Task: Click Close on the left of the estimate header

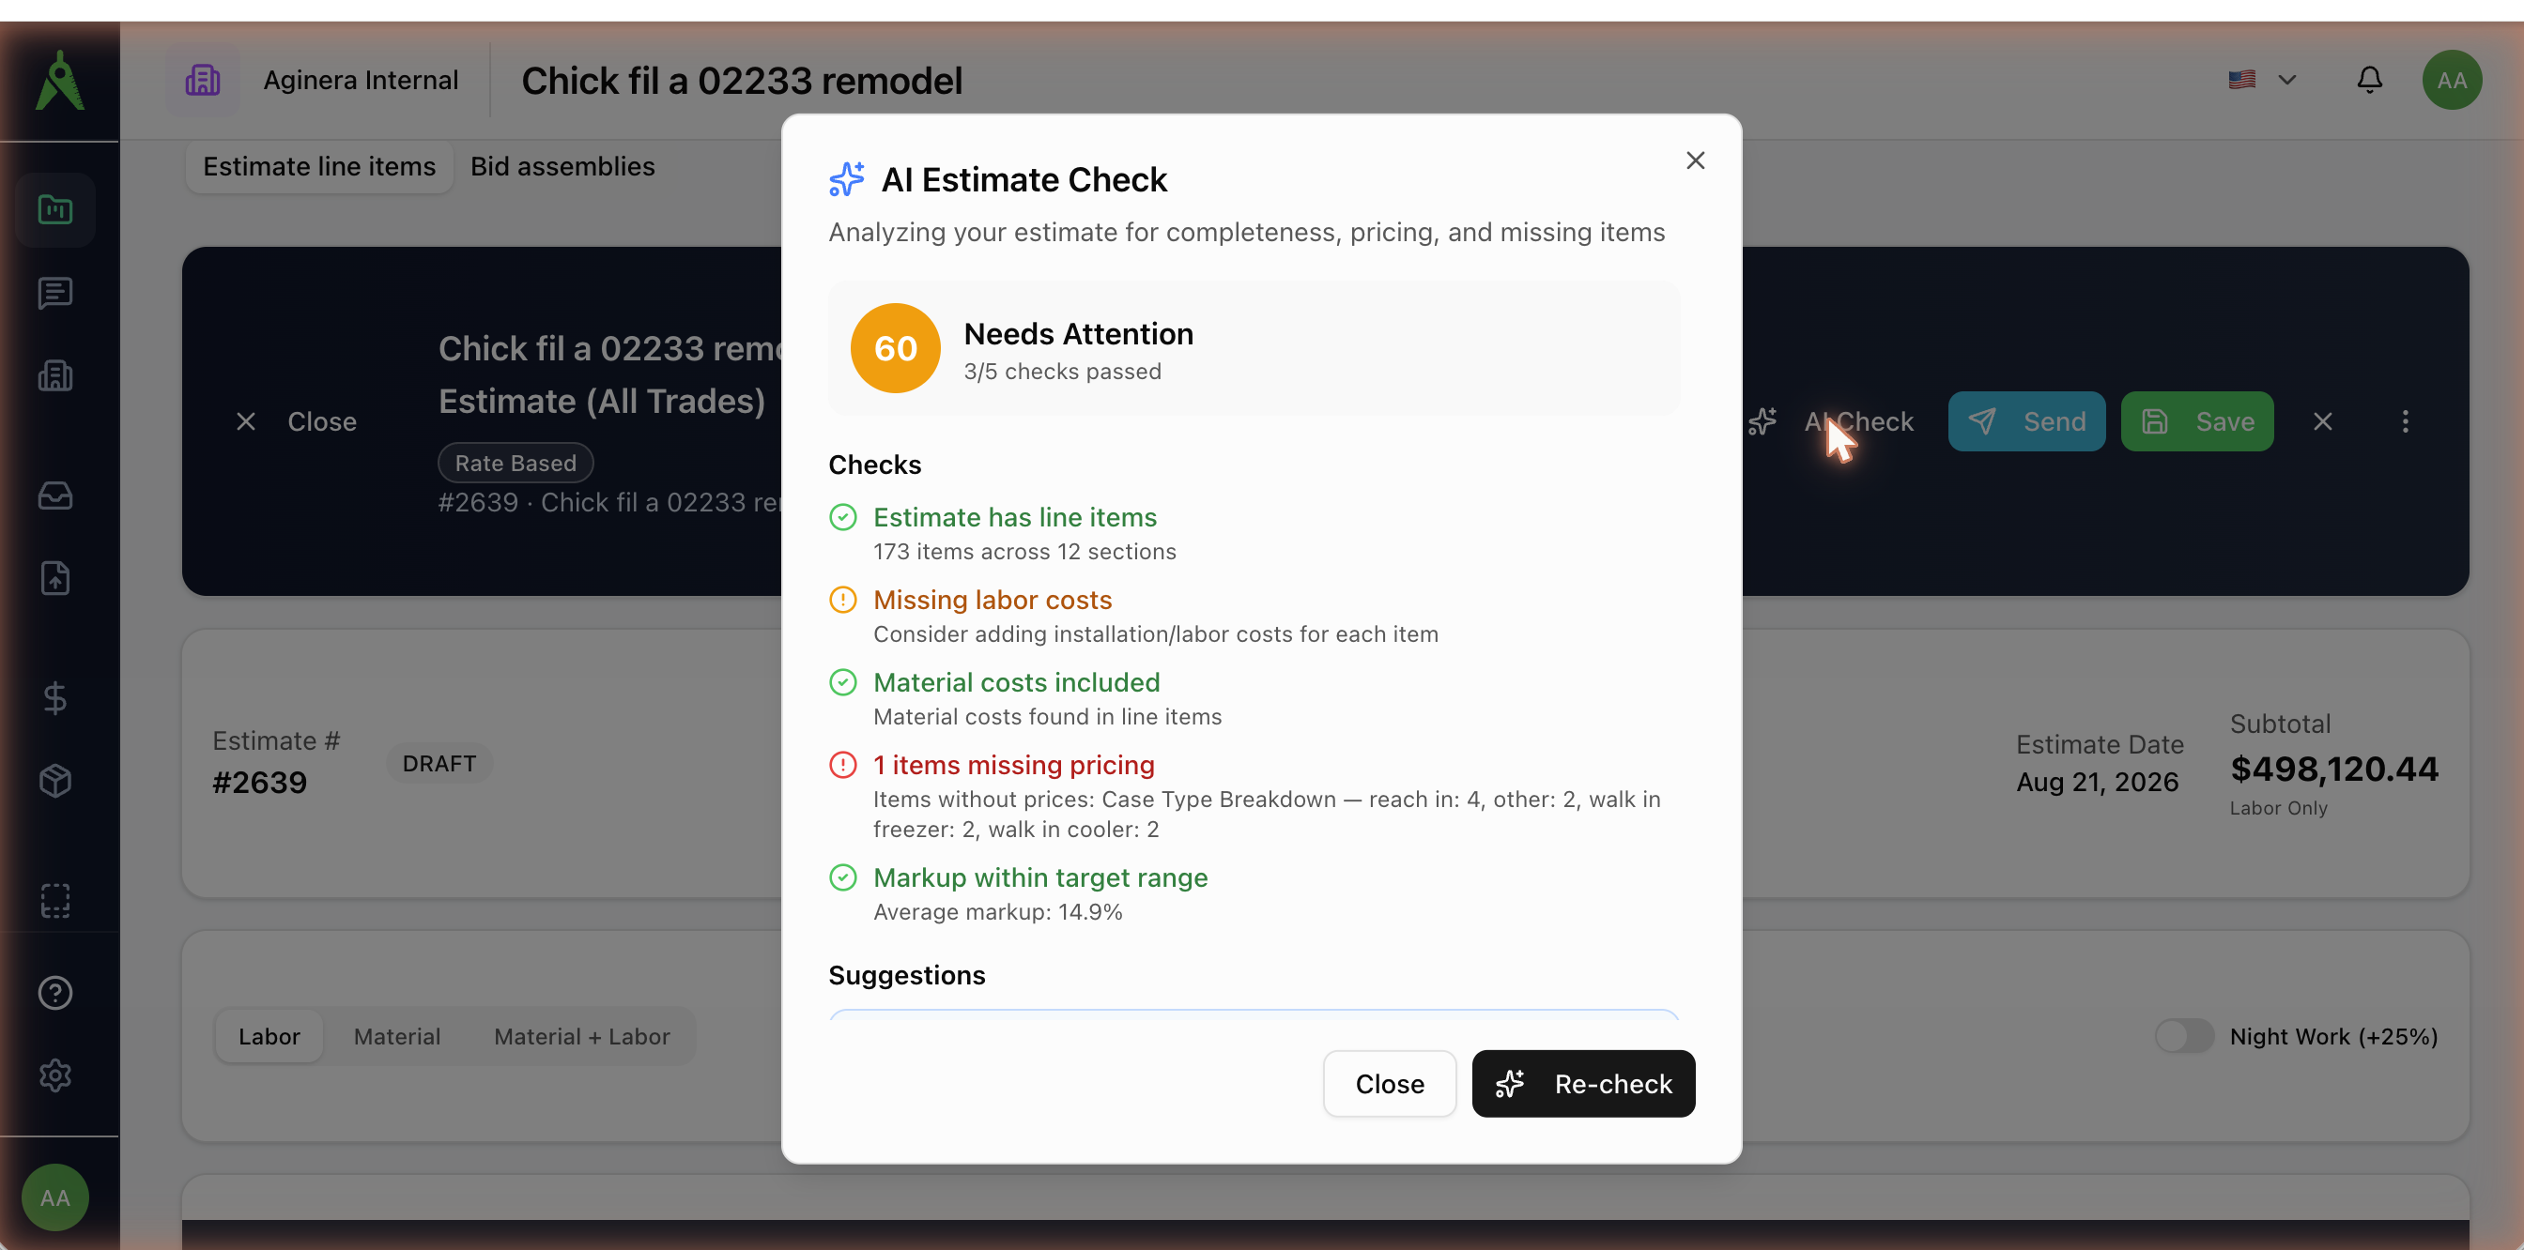Action: (x=296, y=421)
